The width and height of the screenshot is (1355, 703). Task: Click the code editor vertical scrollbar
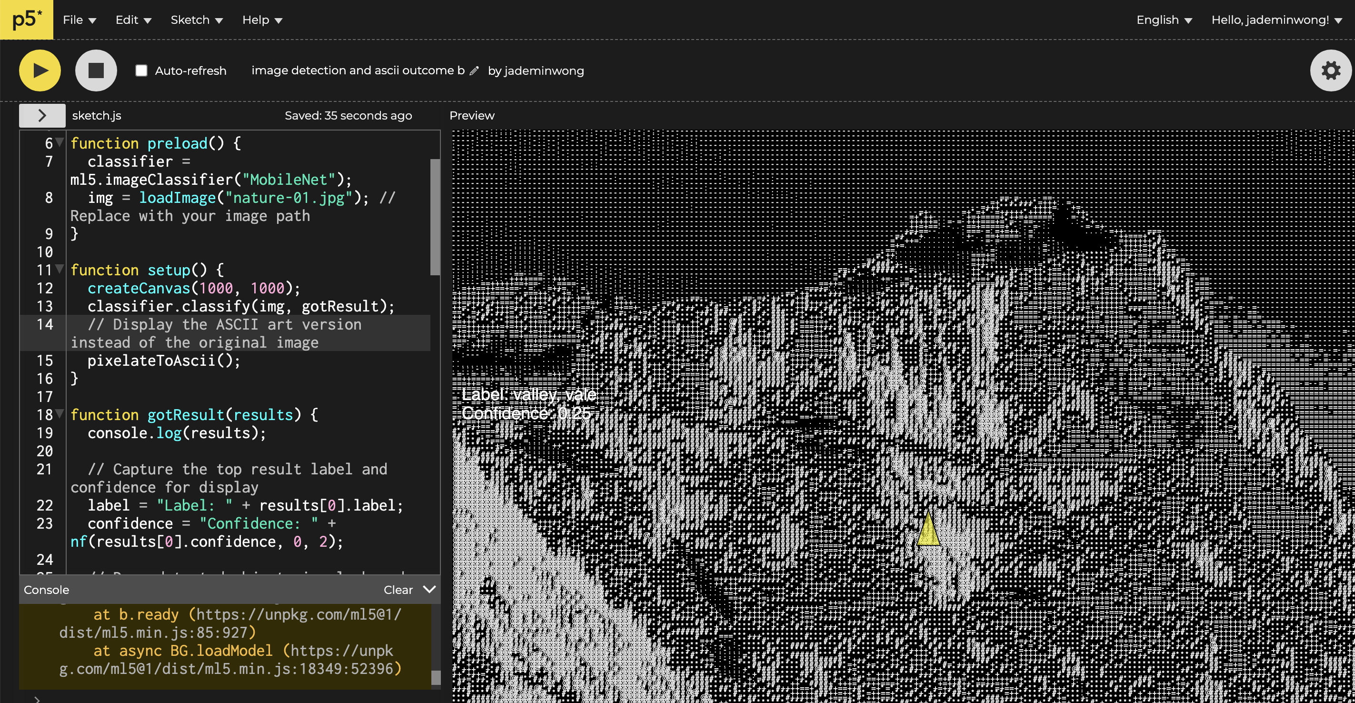point(435,217)
